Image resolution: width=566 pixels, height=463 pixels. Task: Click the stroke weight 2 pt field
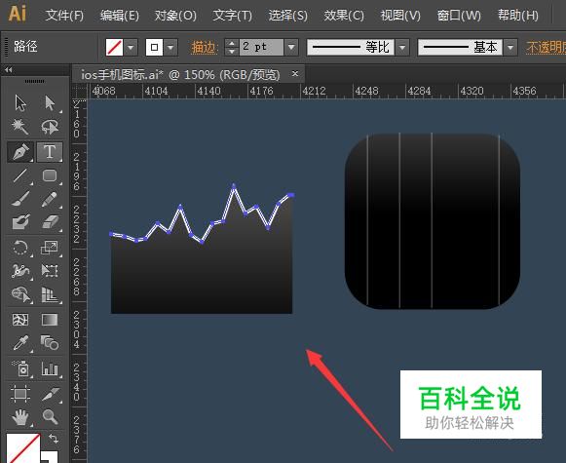coord(261,48)
